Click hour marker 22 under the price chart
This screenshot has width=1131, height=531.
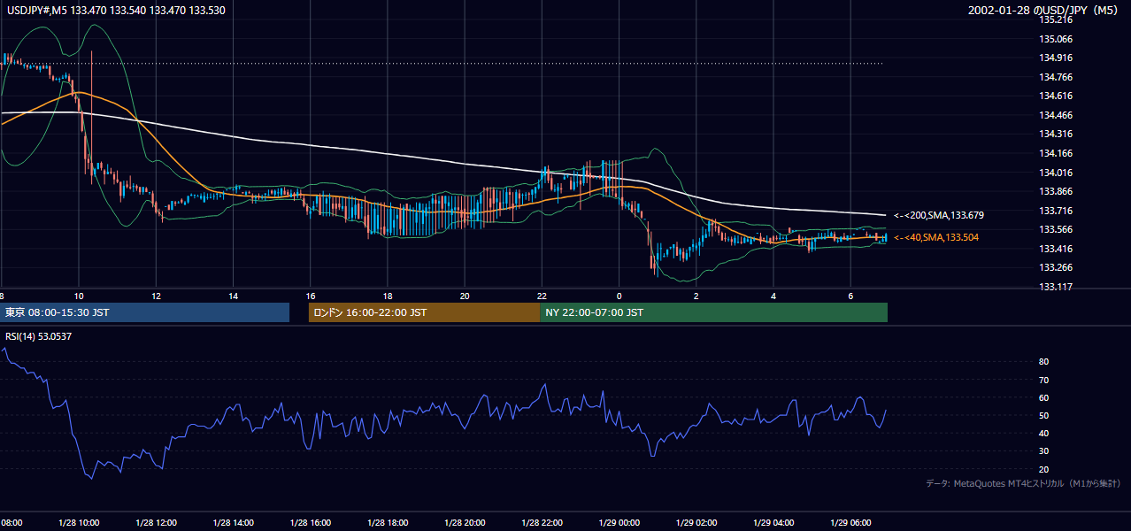point(542,295)
